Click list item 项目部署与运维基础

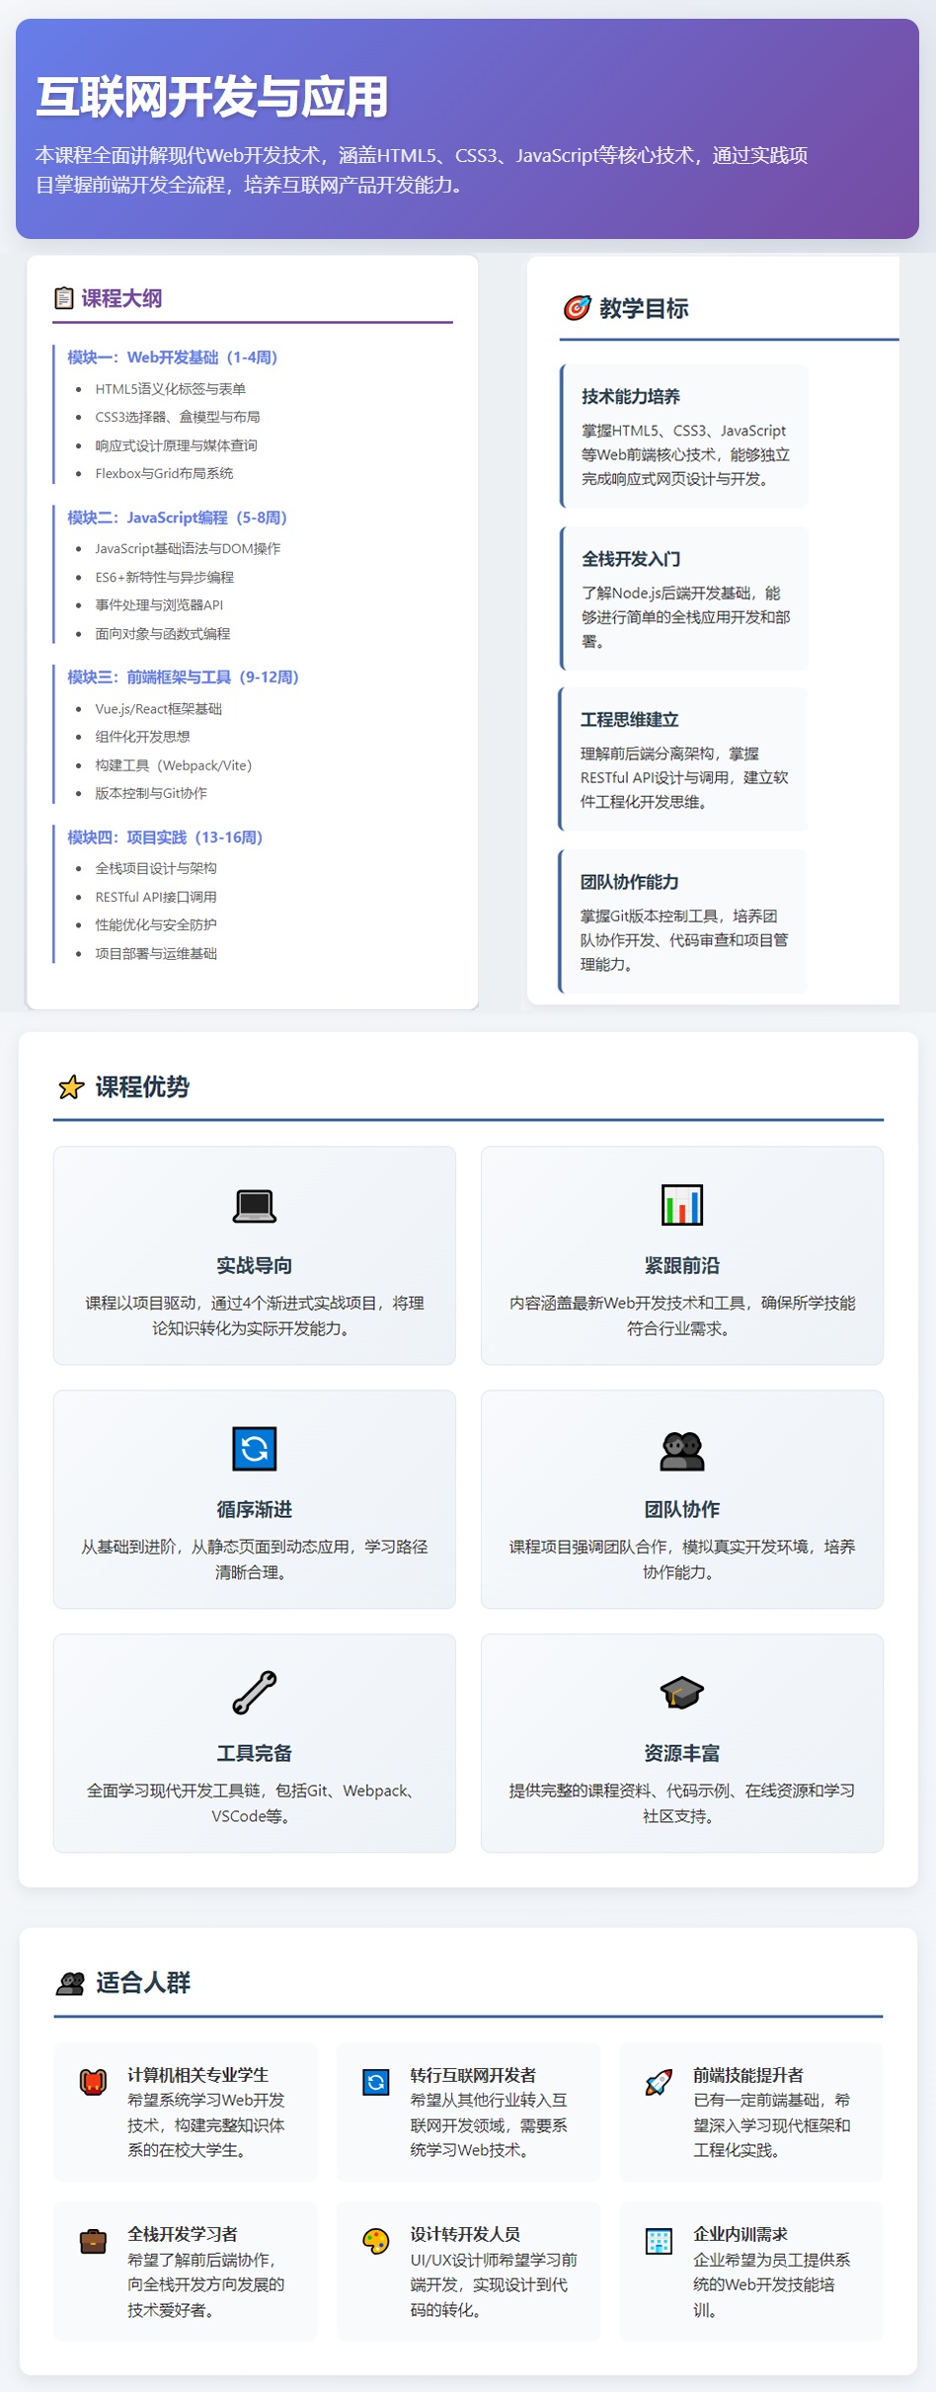[x=156, y=953]
